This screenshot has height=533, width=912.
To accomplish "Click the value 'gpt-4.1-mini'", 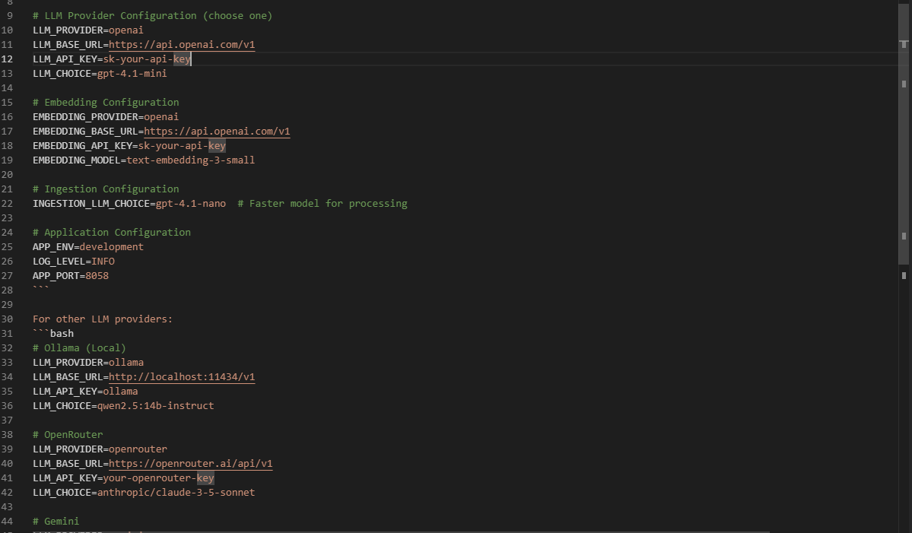I will pyautogui.click(x=132, y=74).
